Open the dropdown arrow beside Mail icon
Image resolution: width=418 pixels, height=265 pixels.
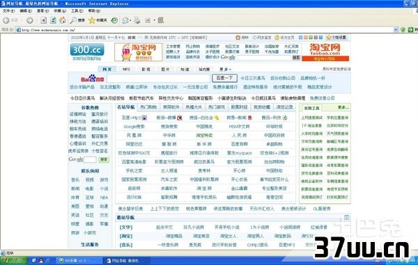tap(130, 20)
